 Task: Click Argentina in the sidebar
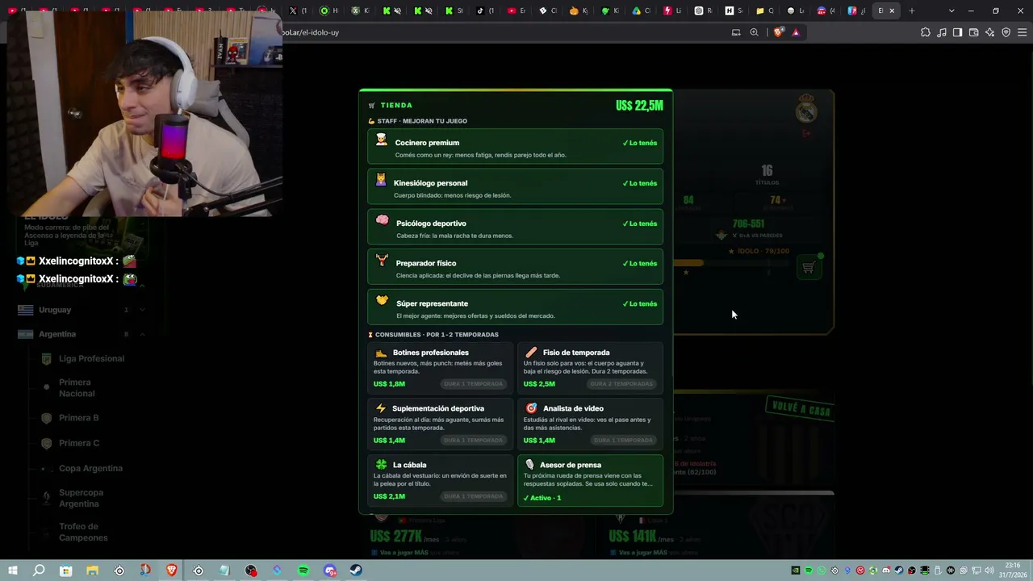57,334
